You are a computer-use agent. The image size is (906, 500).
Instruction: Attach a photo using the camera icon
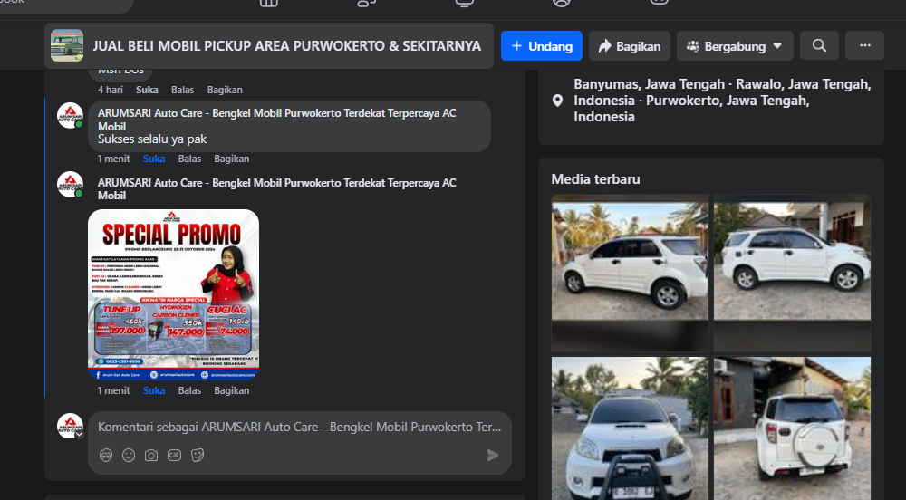coord(151,455)
